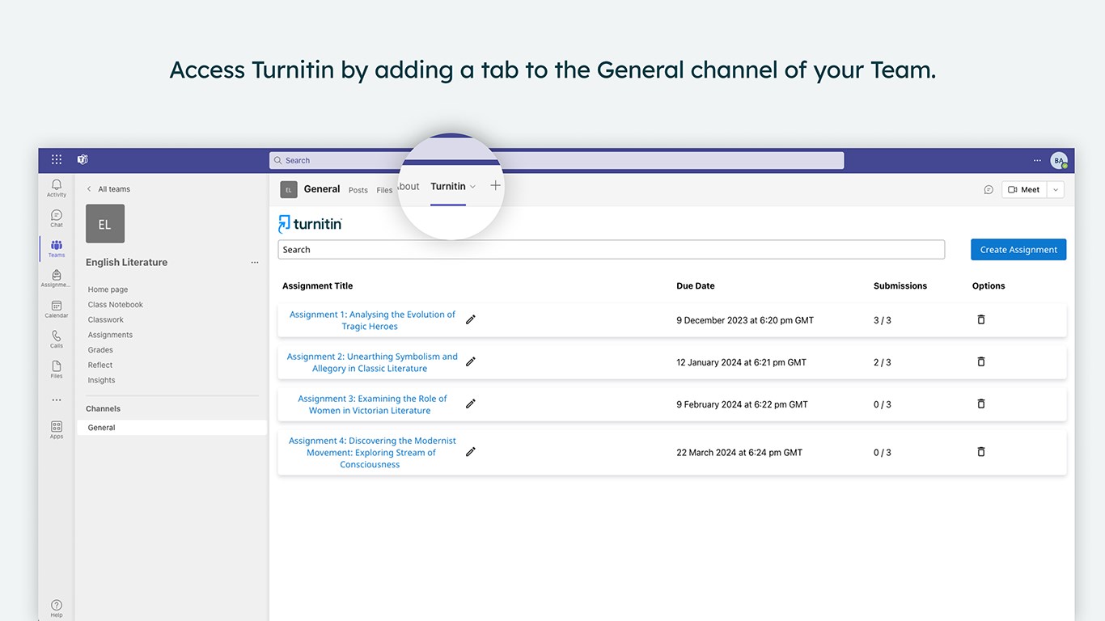Edit Assignment 3 title with pencil icon
Image resolution: width=1105 pixels, height=621 pixels.
[471, 403]
